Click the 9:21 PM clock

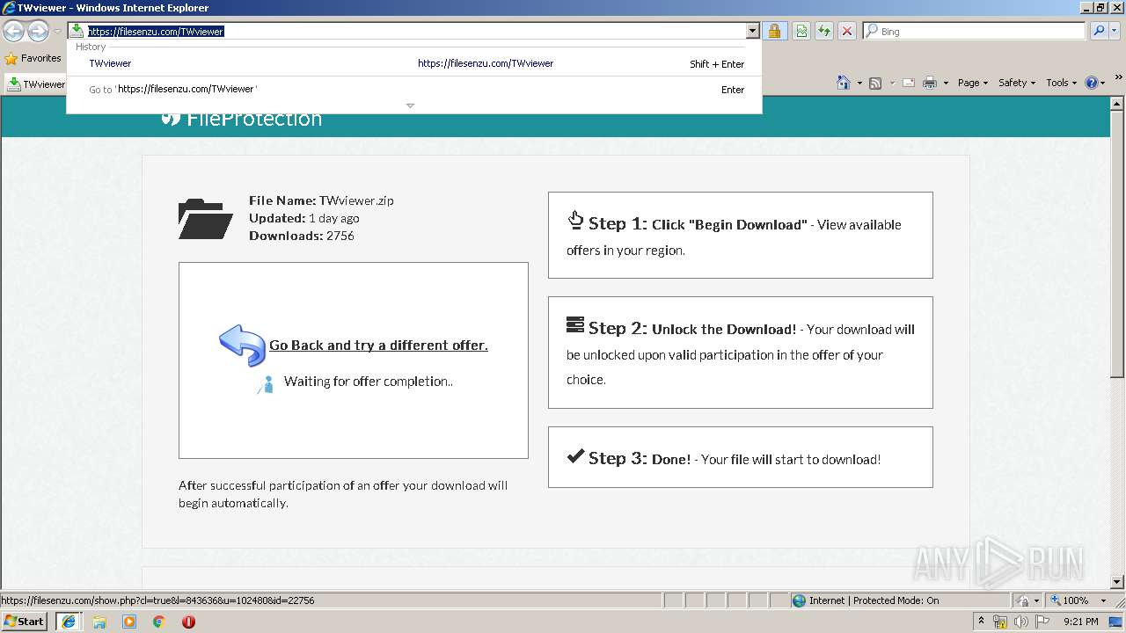pos(1080,622)
